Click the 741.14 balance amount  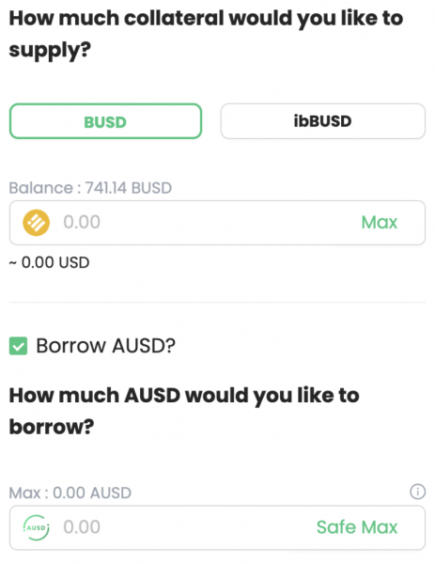pos(105,188)
